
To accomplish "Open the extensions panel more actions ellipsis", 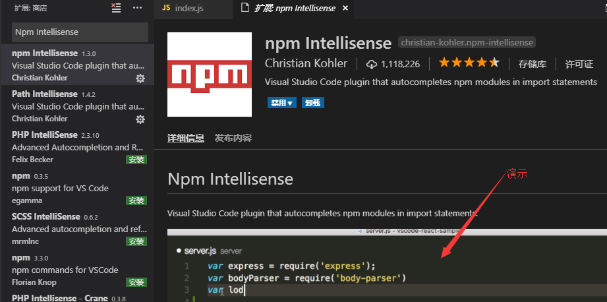I will coord(137,8).
